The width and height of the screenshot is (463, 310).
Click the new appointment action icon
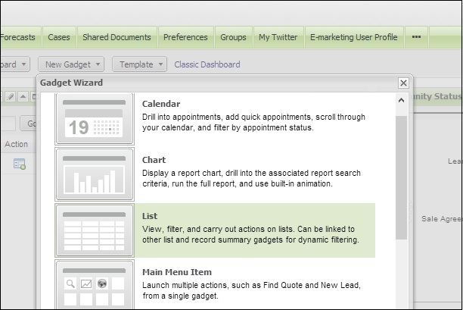pos(20,164)
